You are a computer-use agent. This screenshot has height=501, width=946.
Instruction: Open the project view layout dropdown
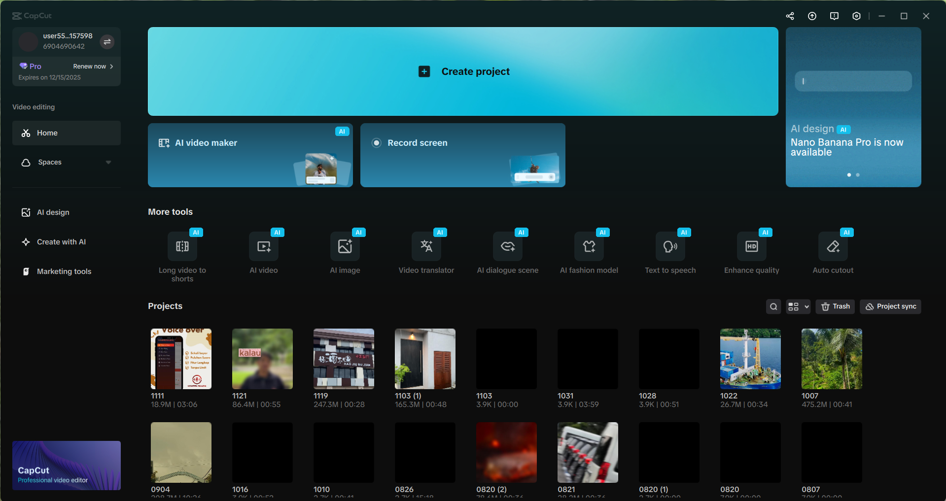[798, 306]
